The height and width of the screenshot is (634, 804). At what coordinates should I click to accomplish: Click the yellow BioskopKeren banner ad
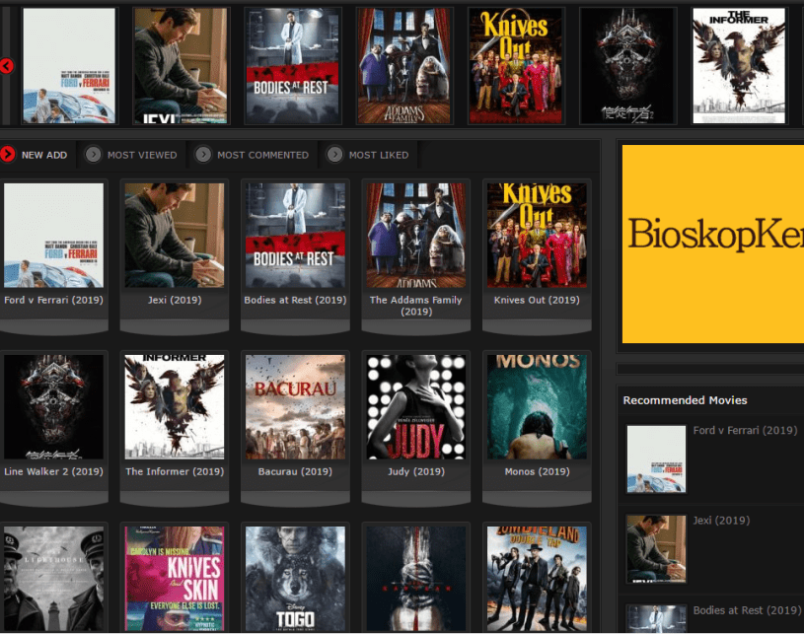click(710, 244)
